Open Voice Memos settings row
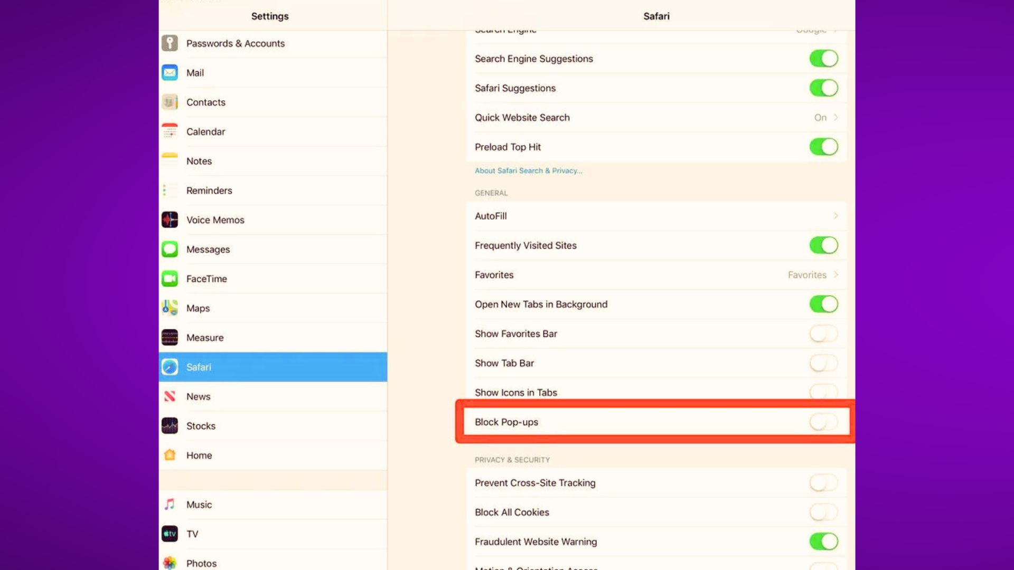 click(273, 220)
